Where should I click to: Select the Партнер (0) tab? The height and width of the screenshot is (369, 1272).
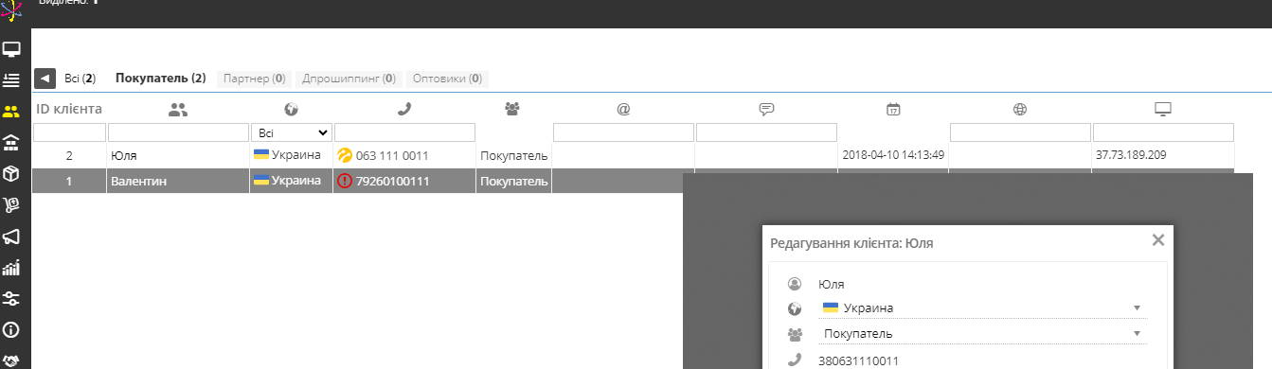click(x=254, y=79)
